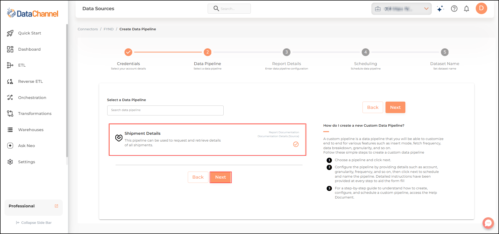Open the chat support bubble

pyautogui.click(x=488, y=223)
